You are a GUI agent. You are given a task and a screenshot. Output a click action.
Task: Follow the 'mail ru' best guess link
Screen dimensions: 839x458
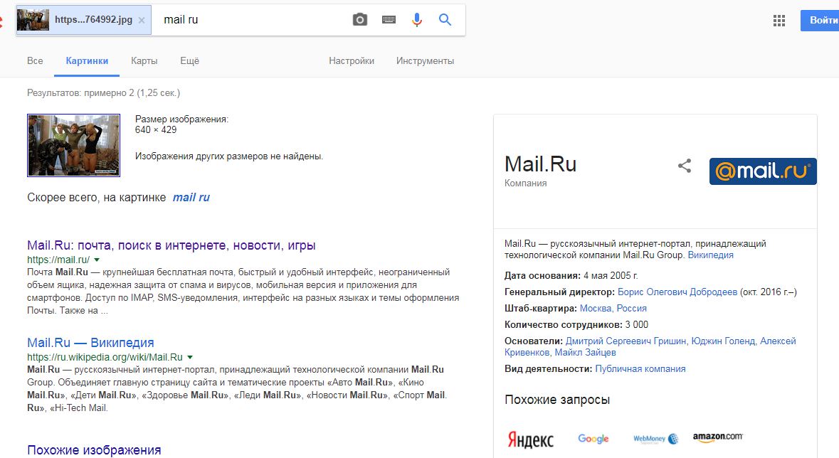(x=191, y=198)
